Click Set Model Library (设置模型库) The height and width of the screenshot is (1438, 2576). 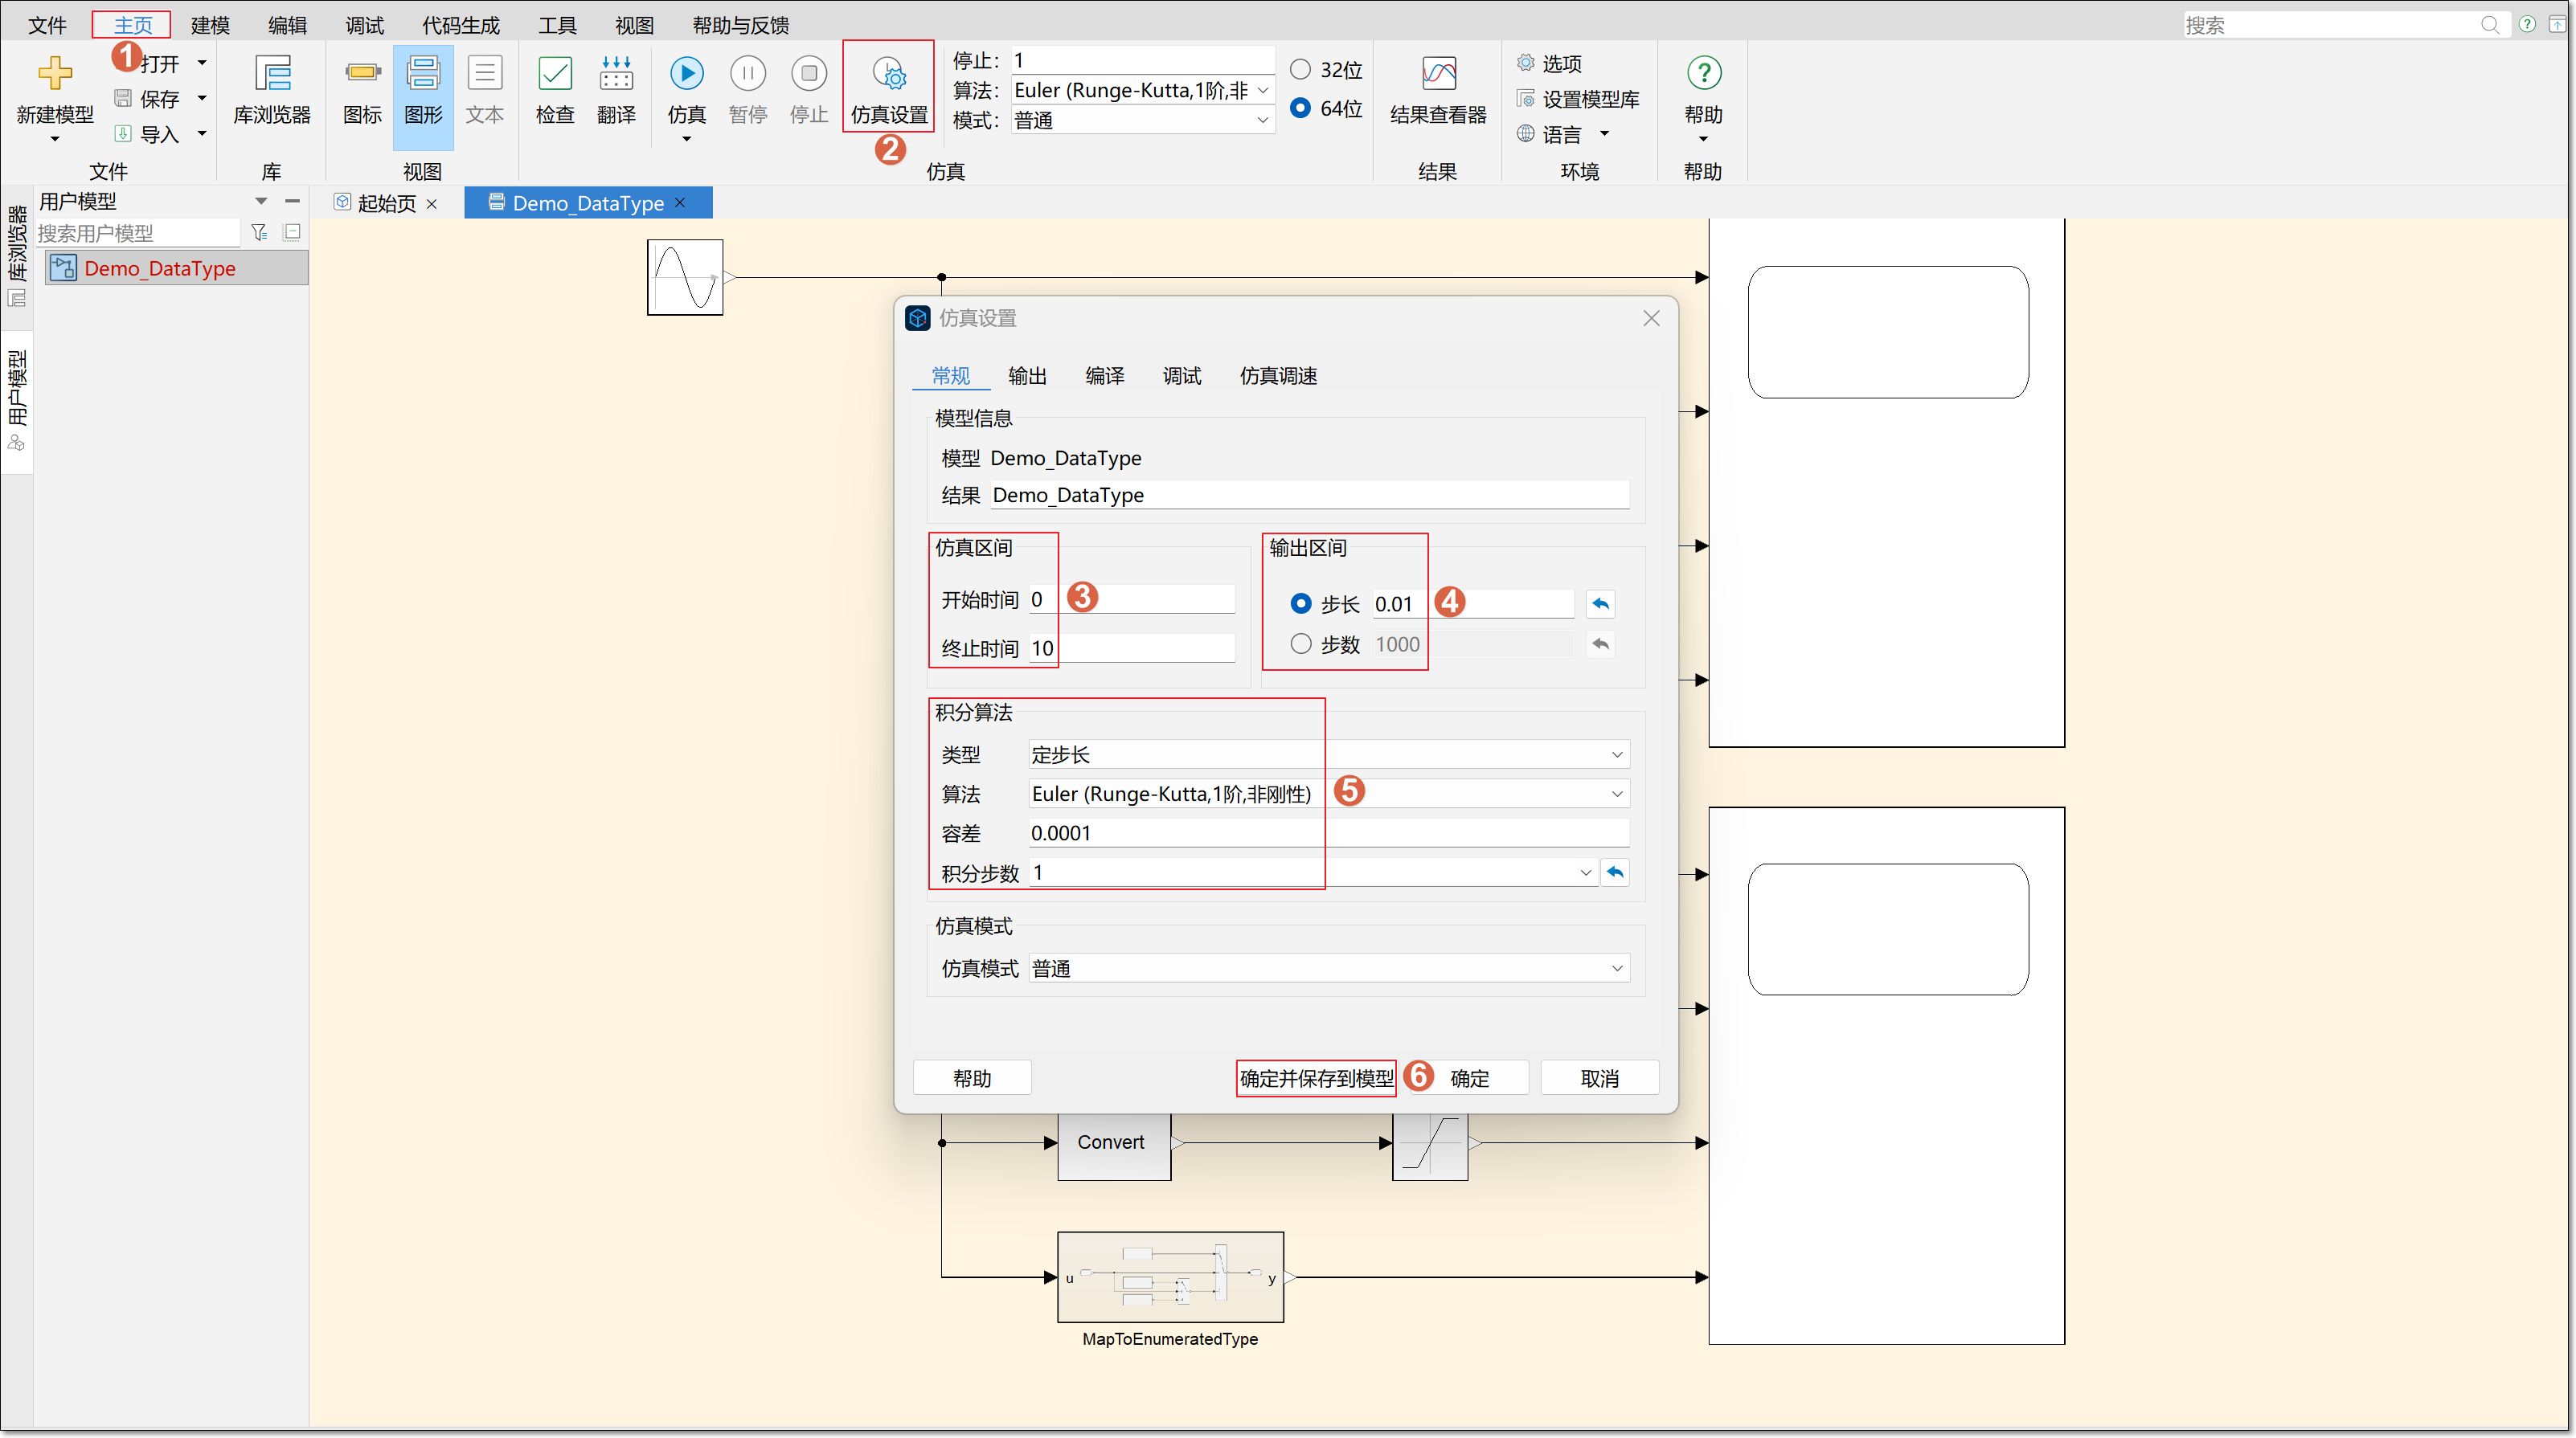pos(1578,99)
